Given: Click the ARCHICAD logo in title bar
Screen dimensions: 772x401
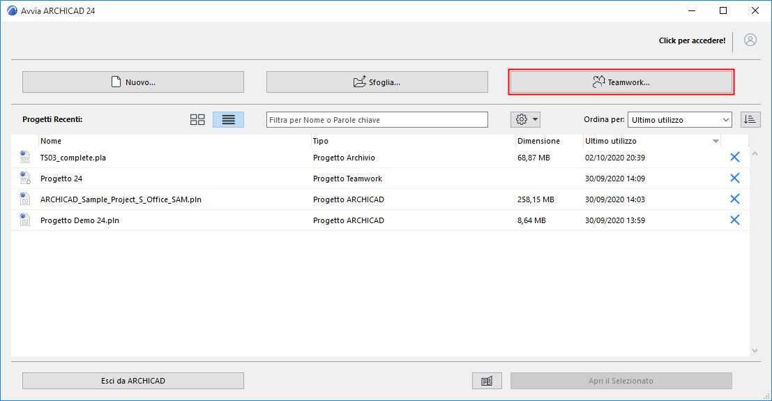Looking at the screenshot, I should [12, 10].
